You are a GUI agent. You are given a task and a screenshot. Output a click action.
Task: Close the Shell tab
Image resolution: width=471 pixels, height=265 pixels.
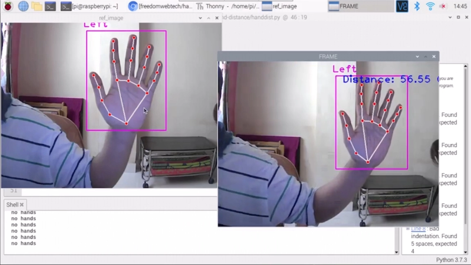pos(22,204)
